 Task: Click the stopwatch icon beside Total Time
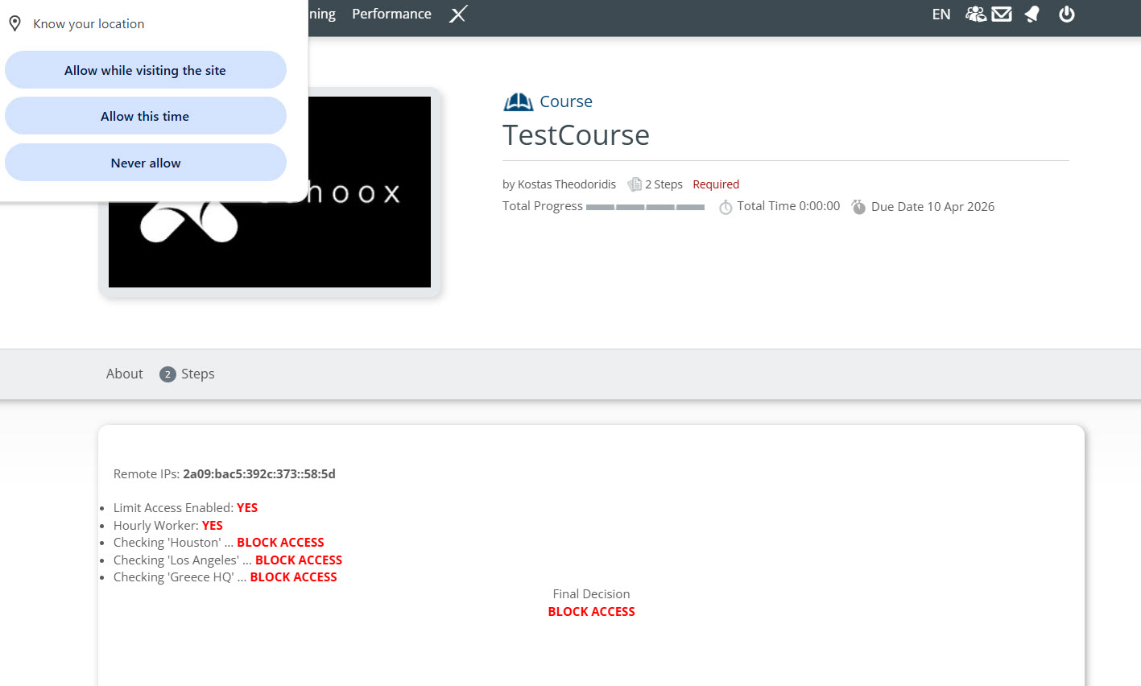coord(726,207)
